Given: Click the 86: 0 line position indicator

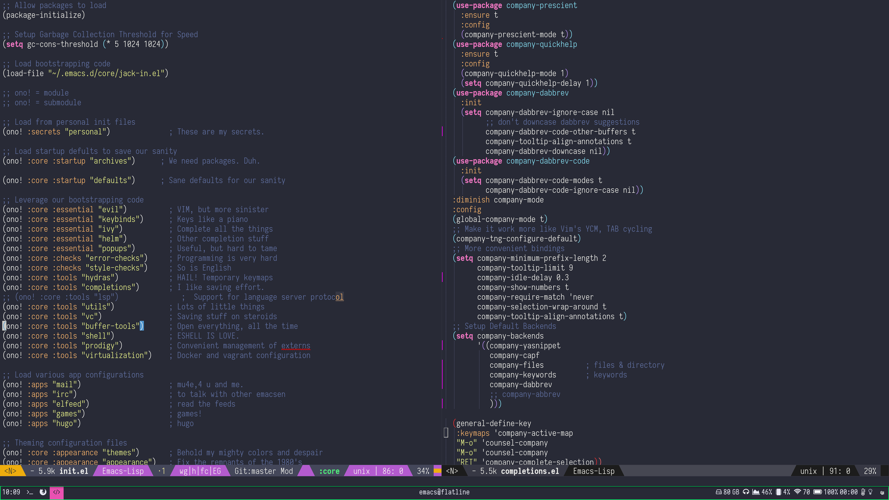Looking at the screenshot, I should pos(393,471).
